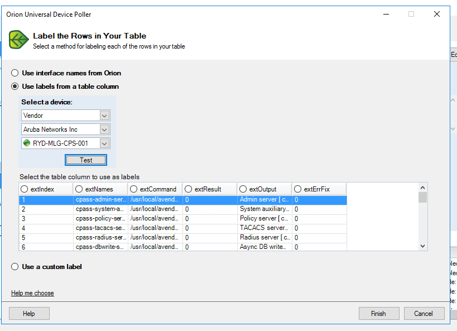Click the green leaf wizard icon
457x331 pixels.
pos(18,40)
